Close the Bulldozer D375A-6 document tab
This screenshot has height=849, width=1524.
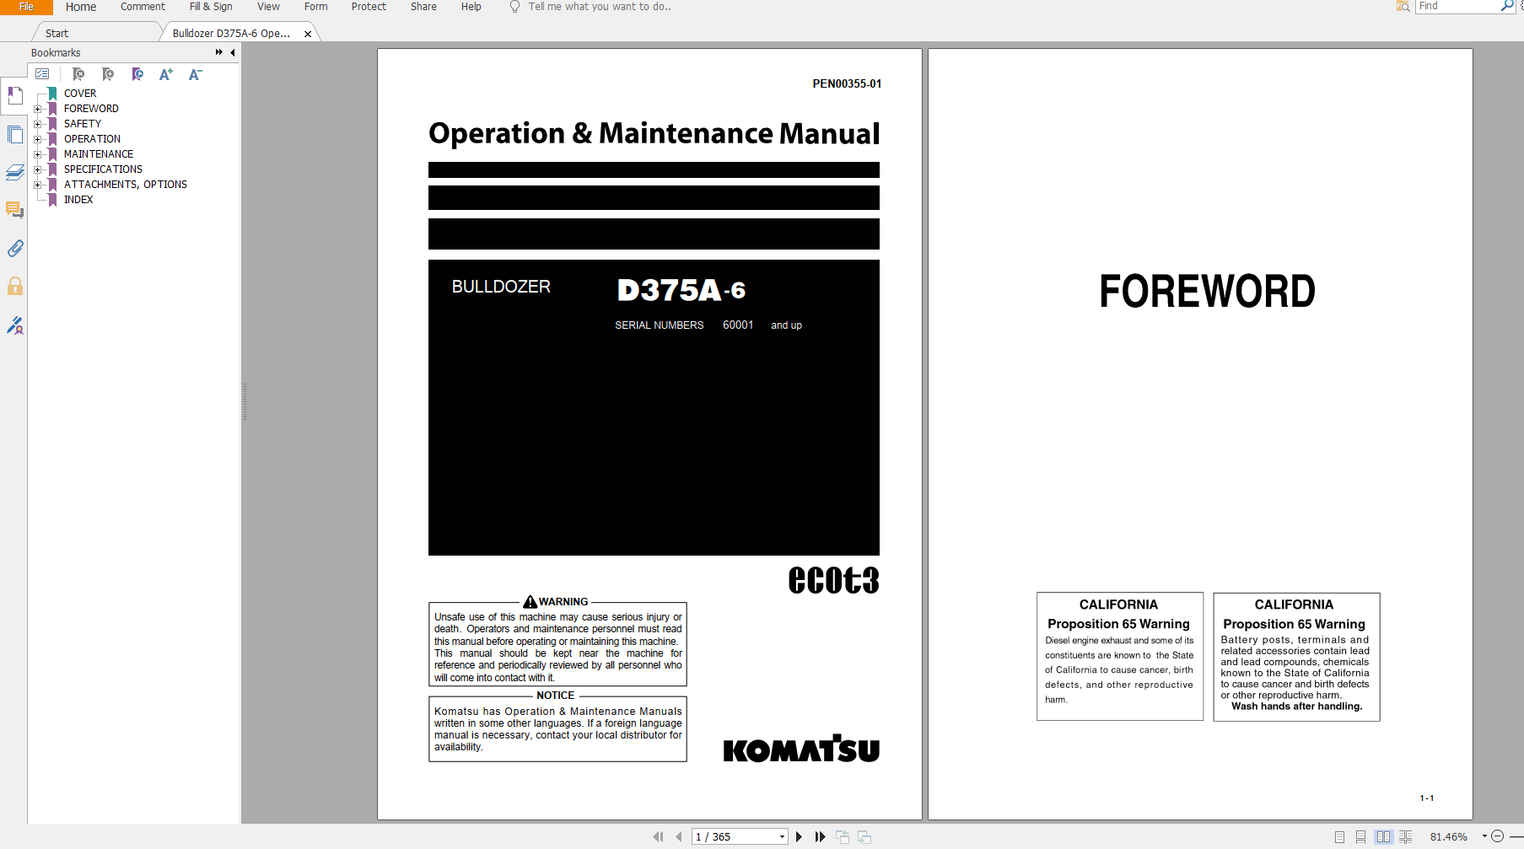click(x=308, y=34)
